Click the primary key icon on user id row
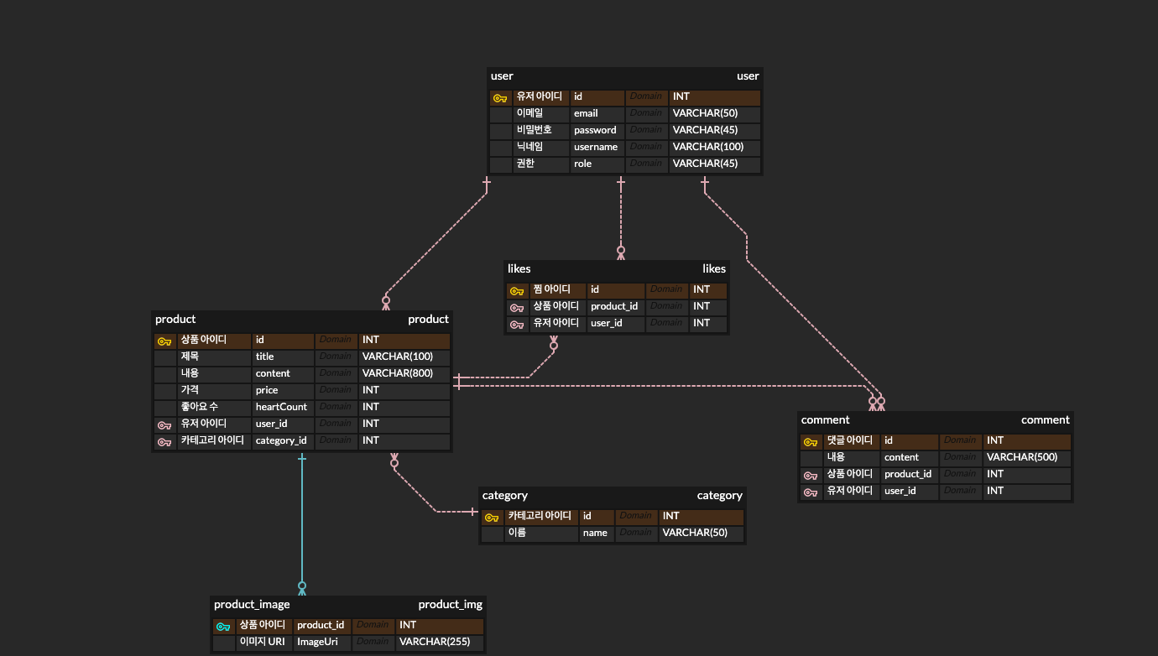The width and height of the screenshot is (1158, 656). tap(500, 96)
